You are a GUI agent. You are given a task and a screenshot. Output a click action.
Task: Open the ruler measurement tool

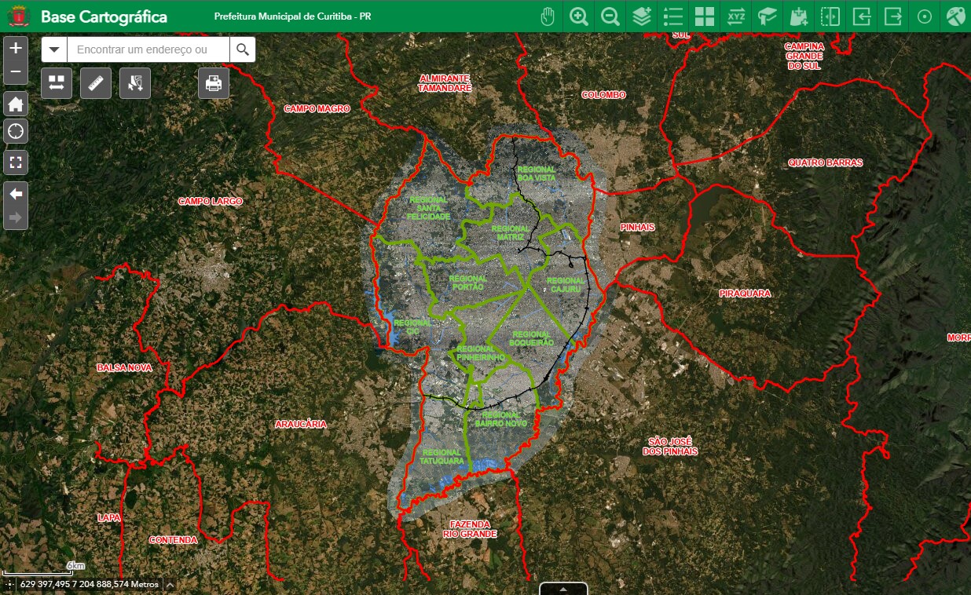click(x=96, y=83)
